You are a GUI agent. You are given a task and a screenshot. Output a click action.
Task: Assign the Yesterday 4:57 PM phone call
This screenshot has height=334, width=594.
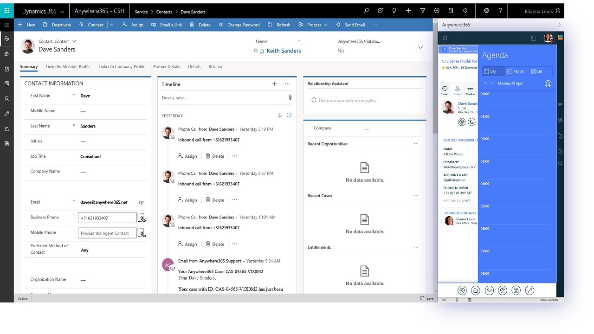click(x=187, y=200)
